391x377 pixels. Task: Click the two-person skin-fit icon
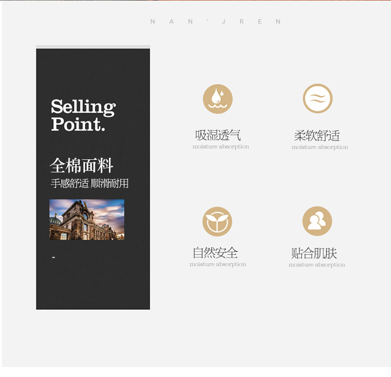[317, 221]
